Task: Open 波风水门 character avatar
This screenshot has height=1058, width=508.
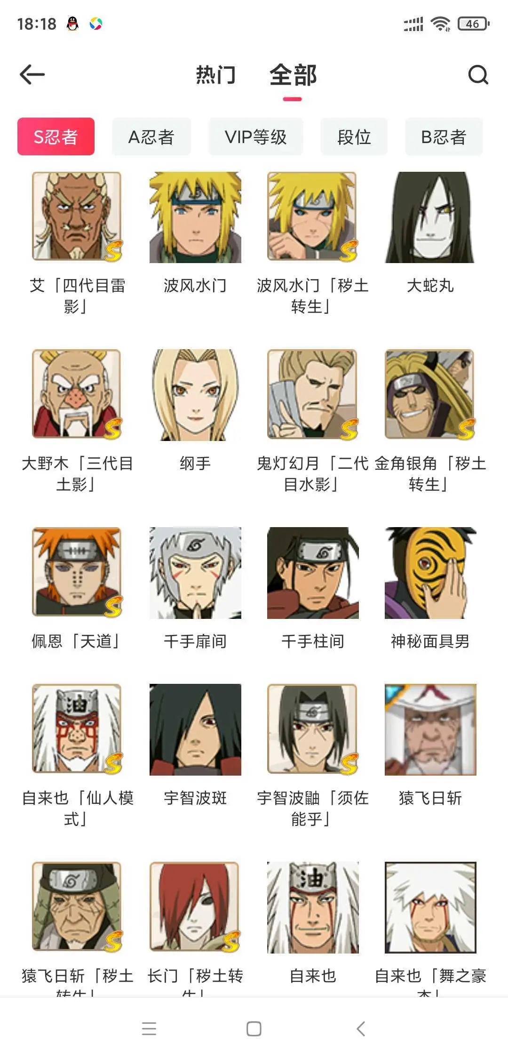Action: [x=195, y=217]
